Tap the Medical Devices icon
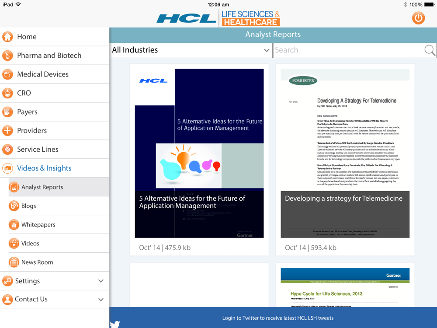This screenshot has width=437, height=328. click(x=7, y=74)
